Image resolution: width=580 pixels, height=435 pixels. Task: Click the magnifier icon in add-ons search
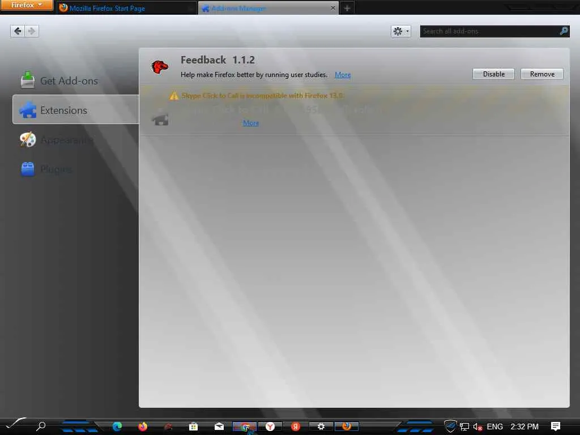(564, 31)
